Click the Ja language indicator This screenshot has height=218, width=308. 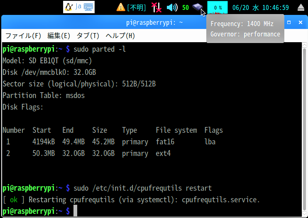pos(78,7)
